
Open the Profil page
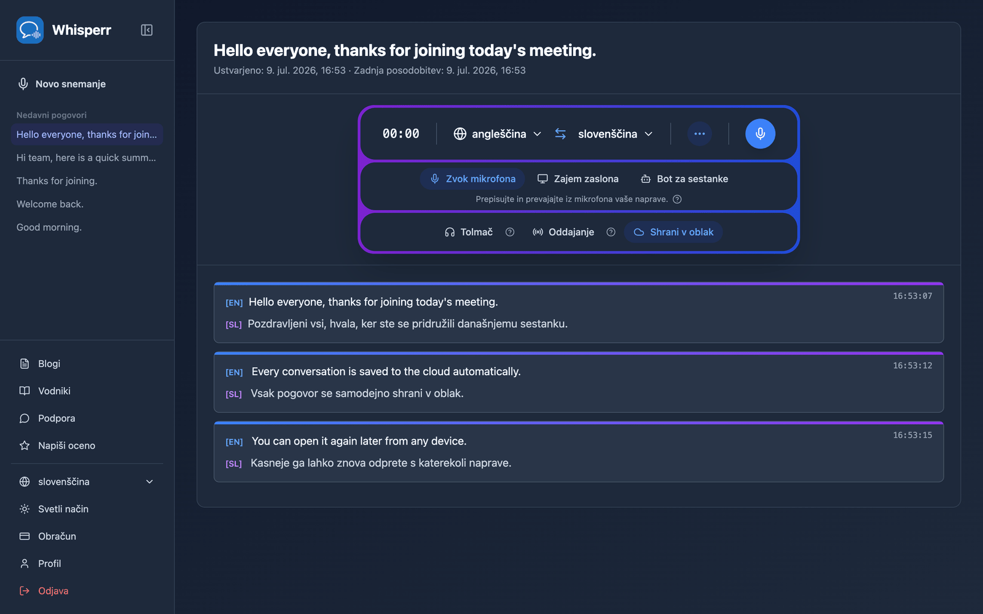[87, 564]
